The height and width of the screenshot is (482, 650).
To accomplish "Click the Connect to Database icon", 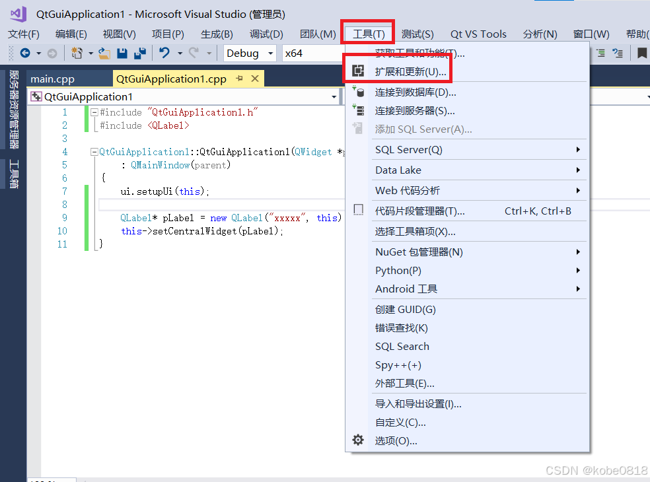I will [358, 91].
